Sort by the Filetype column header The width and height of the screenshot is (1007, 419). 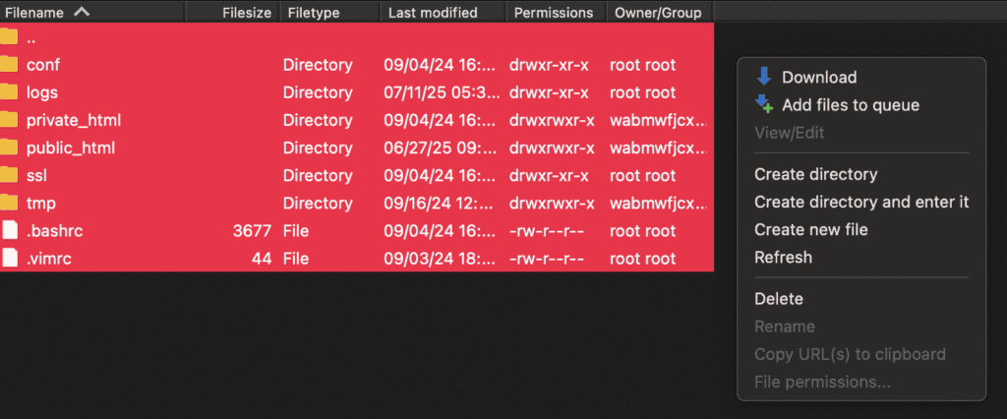[x=314, y=13]
